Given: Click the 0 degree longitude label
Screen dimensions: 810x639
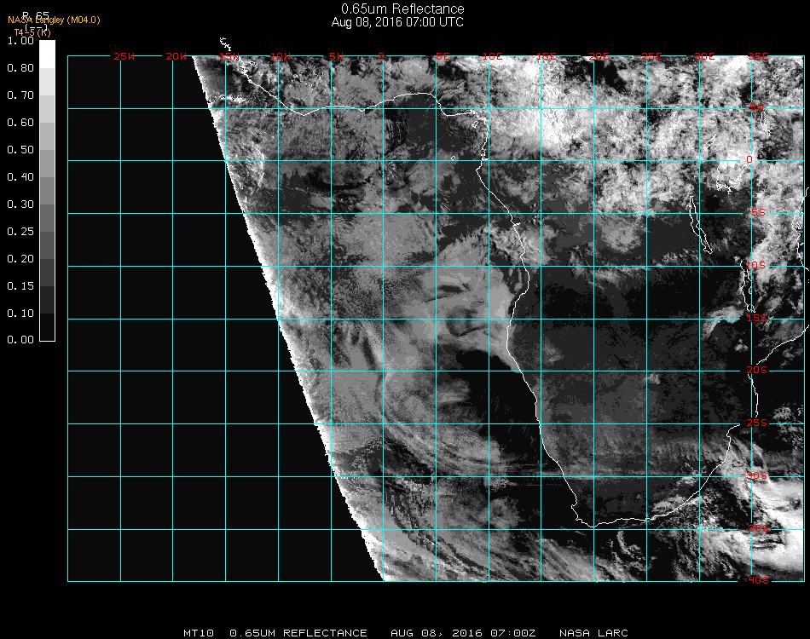Looking at the screenshot, I should click(381, 56).
